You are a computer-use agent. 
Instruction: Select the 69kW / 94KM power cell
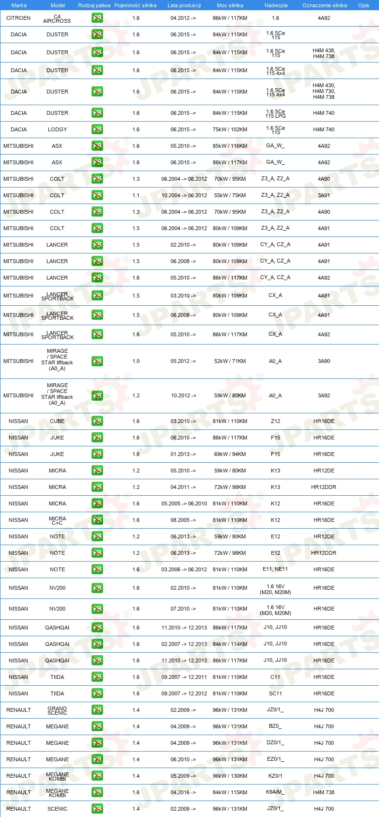230,454
